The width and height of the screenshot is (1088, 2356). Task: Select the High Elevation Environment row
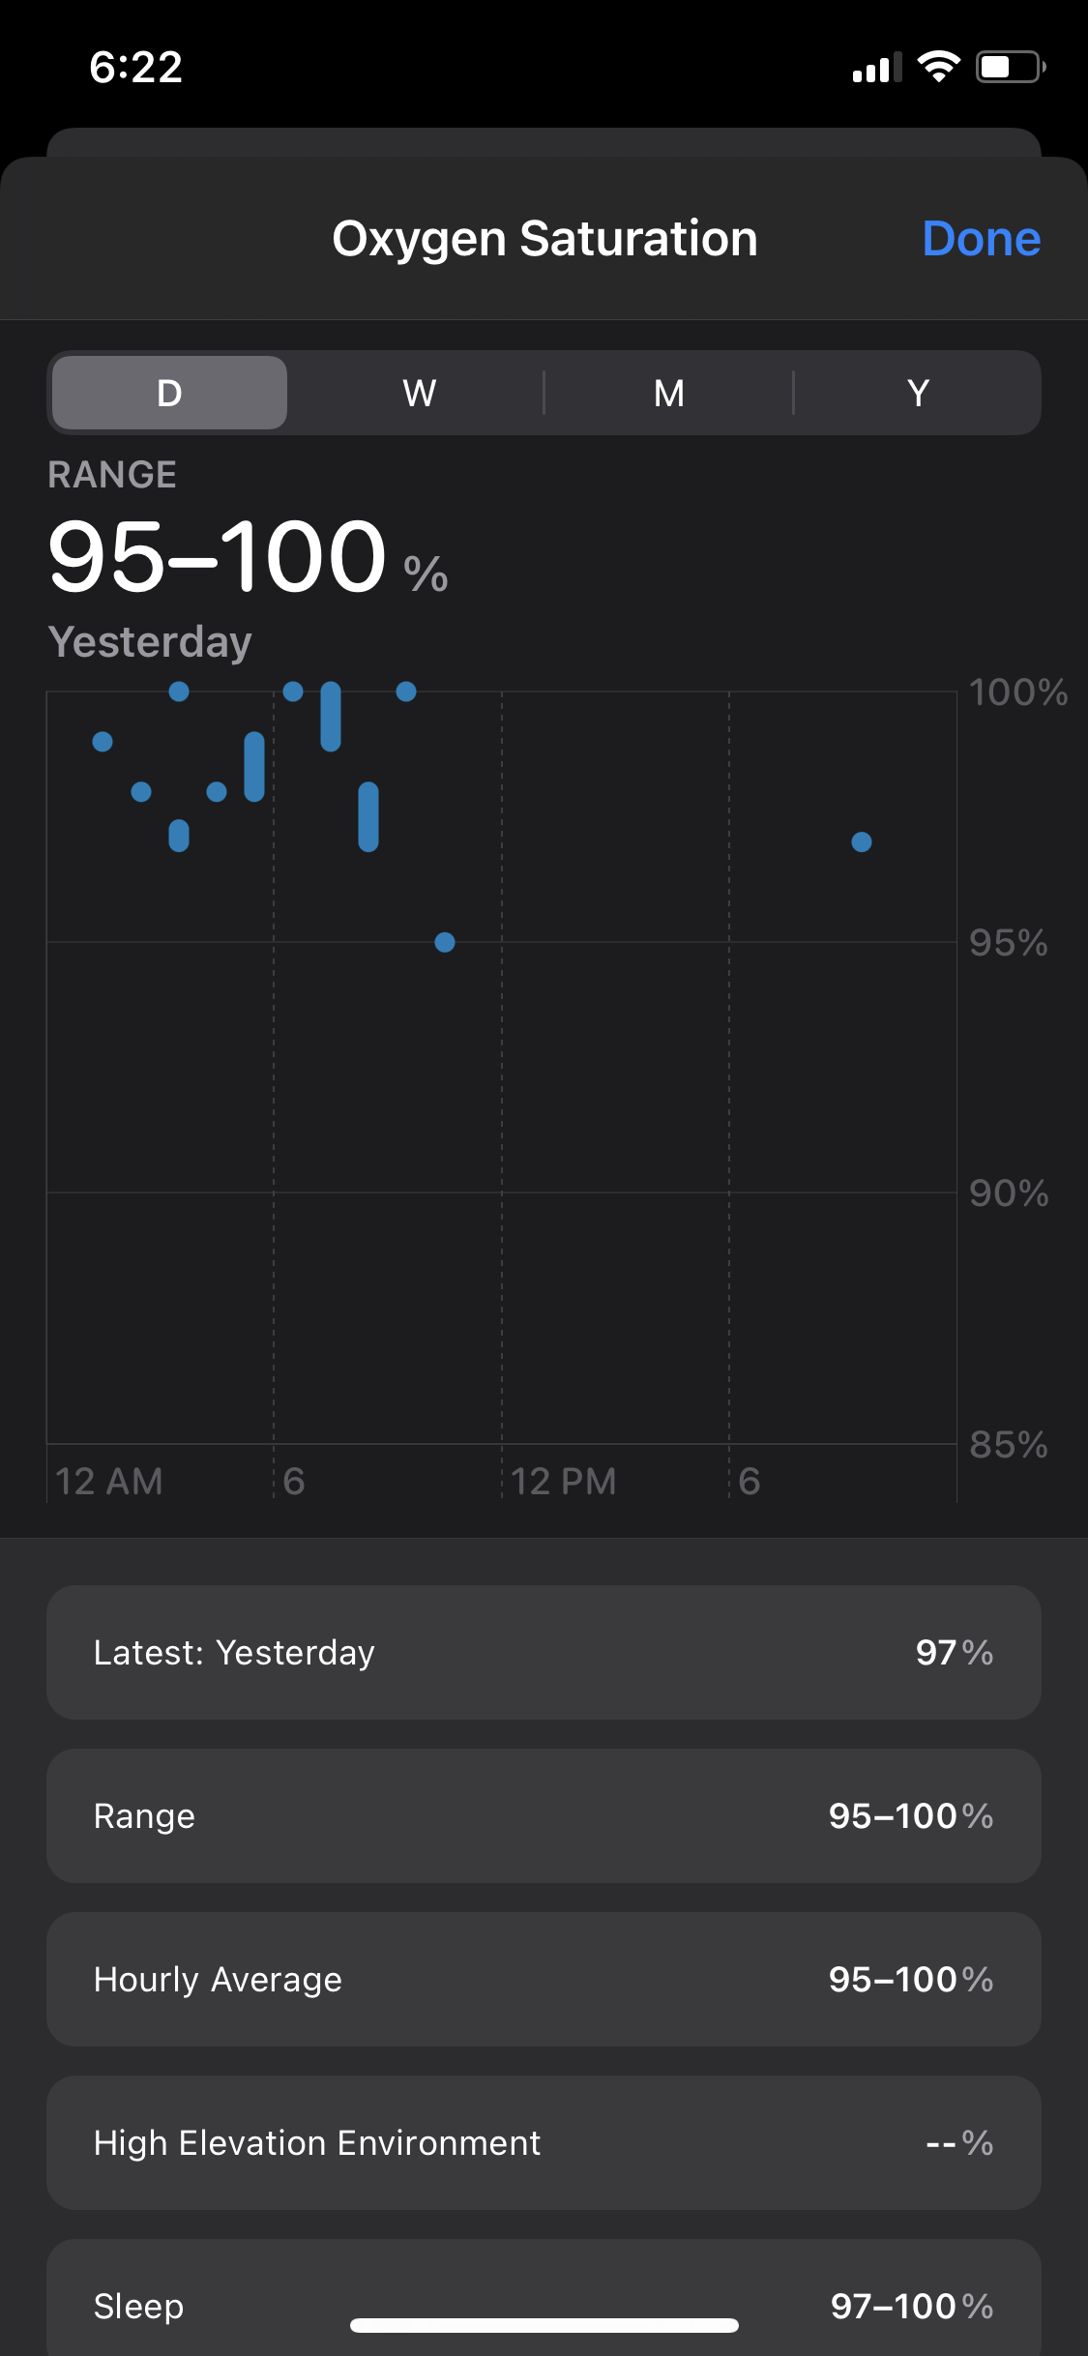coord(544,2142)
